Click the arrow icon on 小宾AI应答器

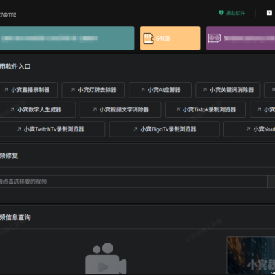coord(142,90)
